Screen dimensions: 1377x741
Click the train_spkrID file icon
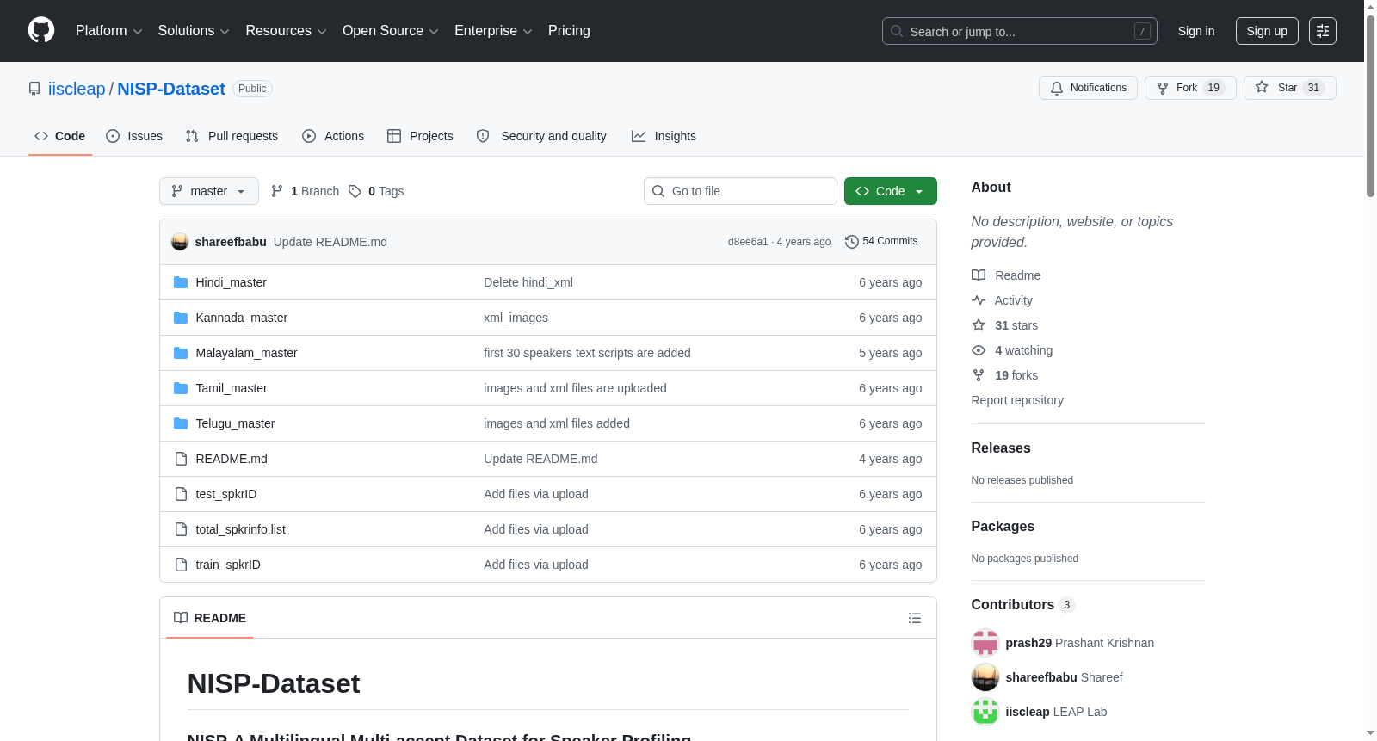click(x=181, y=565)
